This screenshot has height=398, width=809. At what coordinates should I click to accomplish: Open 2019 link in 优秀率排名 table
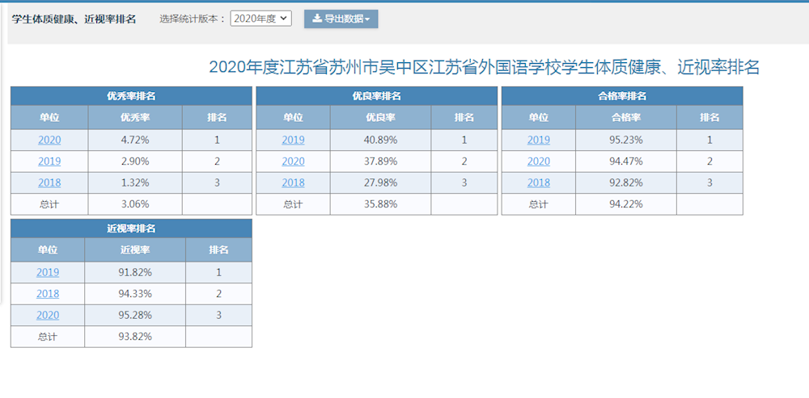pyautogui.click(x=49, y=161)
